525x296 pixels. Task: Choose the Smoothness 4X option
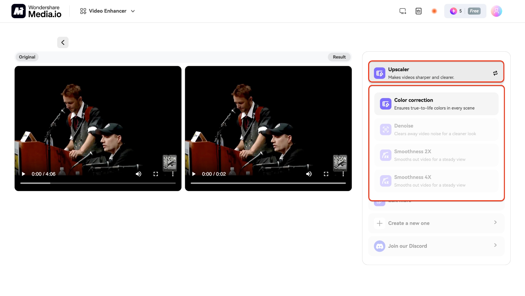point(436,181)
